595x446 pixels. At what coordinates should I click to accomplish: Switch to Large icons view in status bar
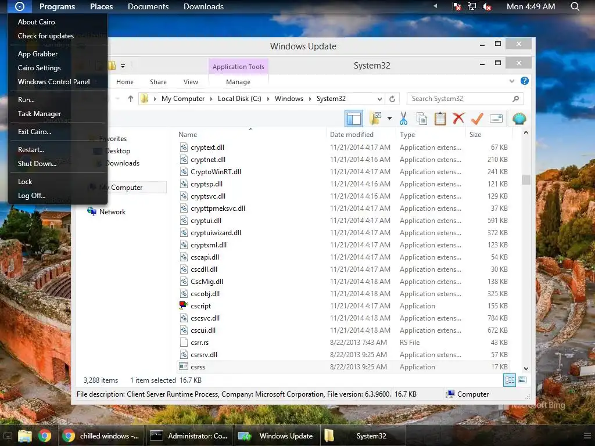[x=522, y=380]
